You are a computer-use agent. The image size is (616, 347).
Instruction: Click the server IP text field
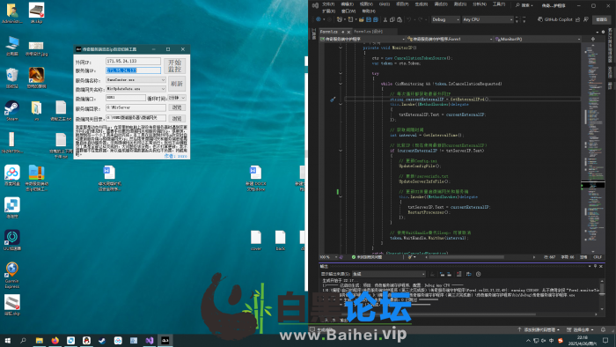133,70
